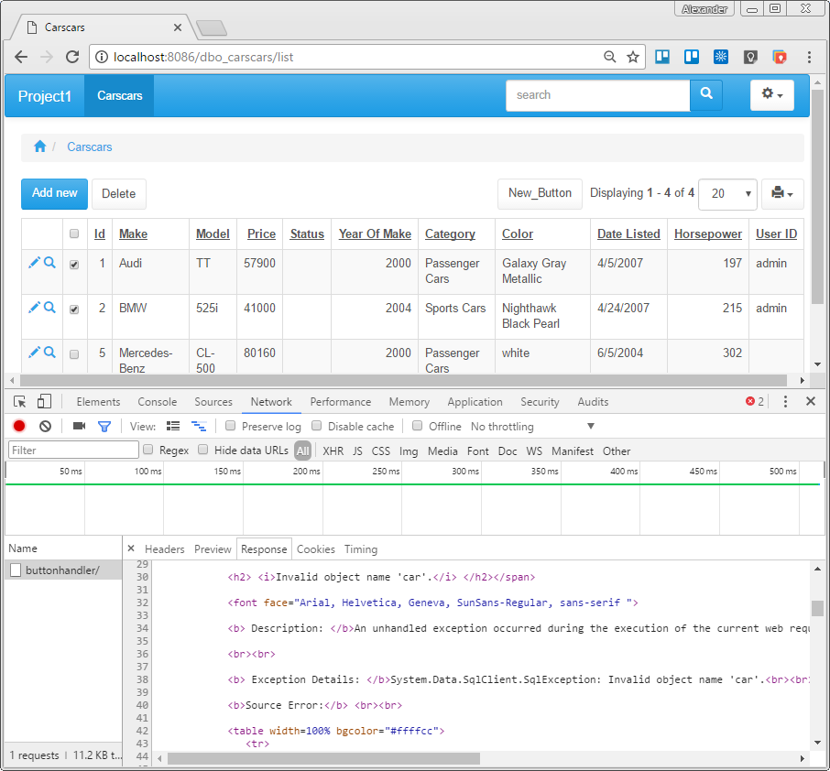Viewport: 830px width, 771px height.
Task: Follow the Carscars breadcrumb link
Action: tap(89, 147)
